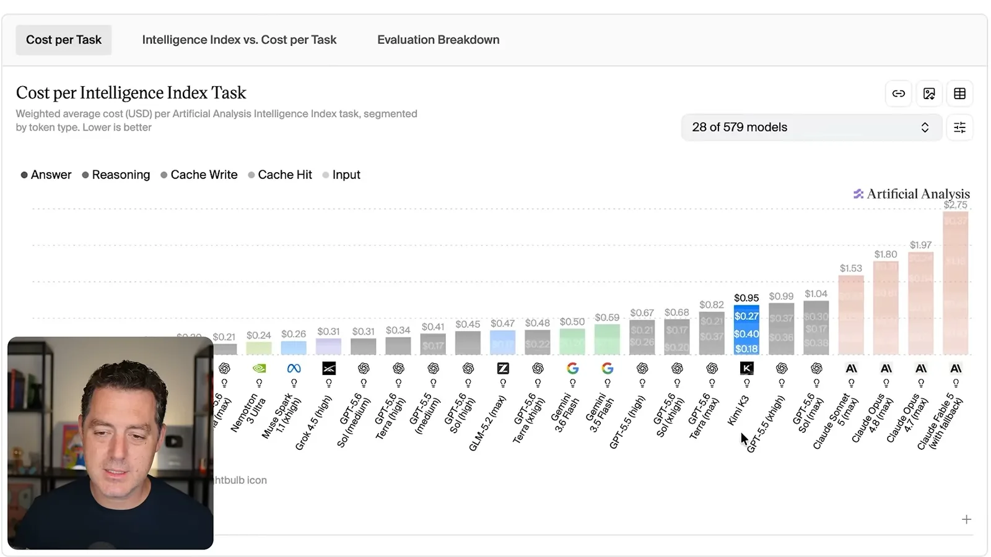Screen dimensions: 991x557
Task: Open Intelligence Index vs. Cost per Task tab
Action: pyautogui.click(x=239, y=40)
